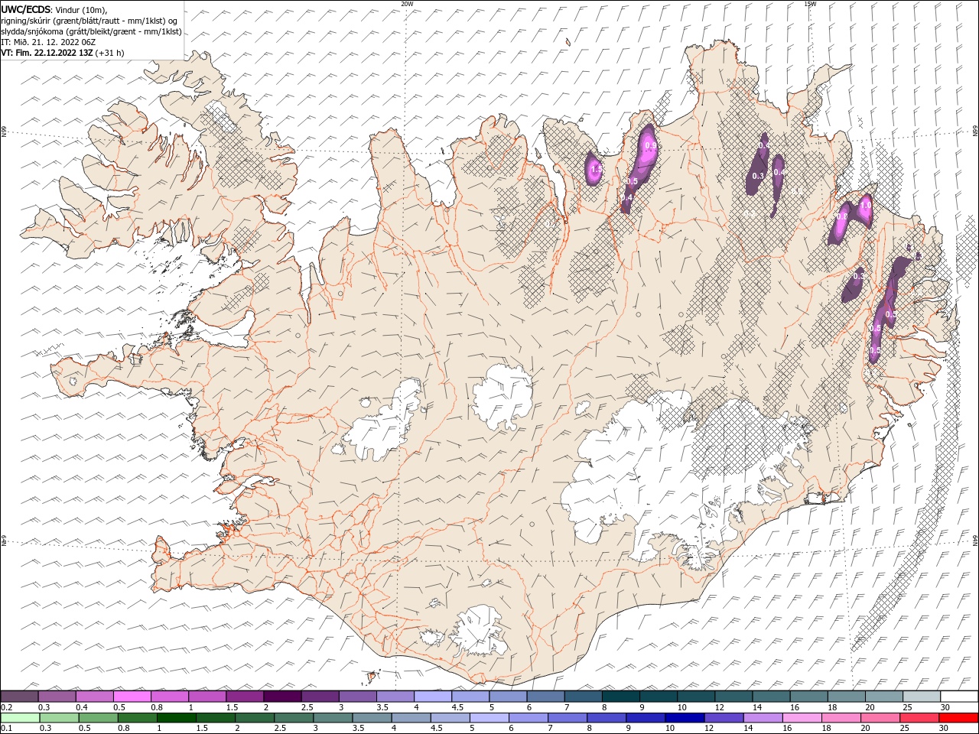Click the 'UWC/ECDS: Vindur (10m),' title line
Viewport: 979px width, 734px height.
pyautogui.click(x=54, y=9)
